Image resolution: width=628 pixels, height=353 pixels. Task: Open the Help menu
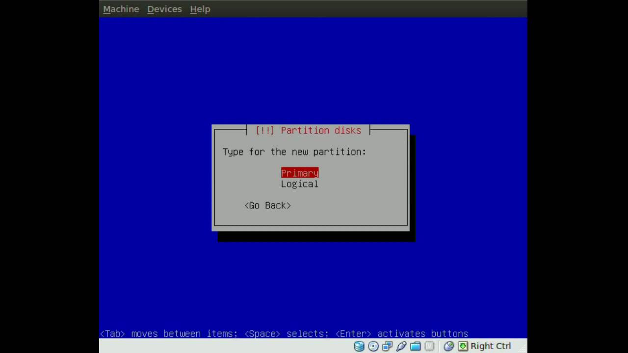pos(200,9)
